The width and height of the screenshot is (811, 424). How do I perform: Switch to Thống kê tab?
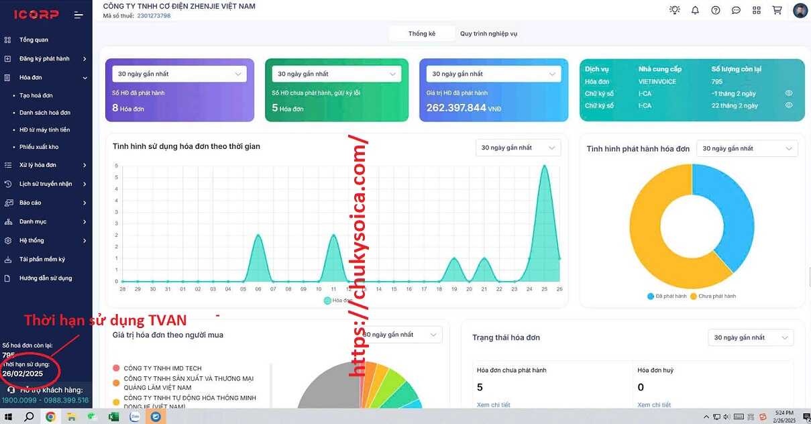422,34
